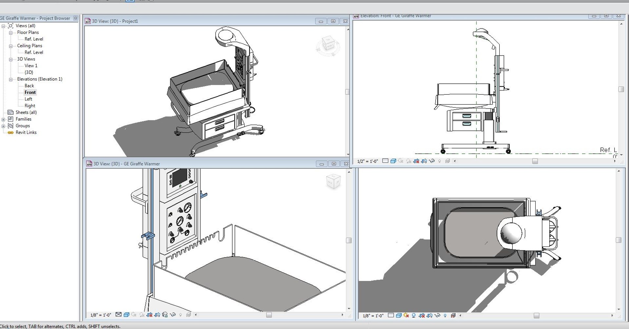Select the Right elevation in browser
629x329 pixels.
click(x=30, y=106)
